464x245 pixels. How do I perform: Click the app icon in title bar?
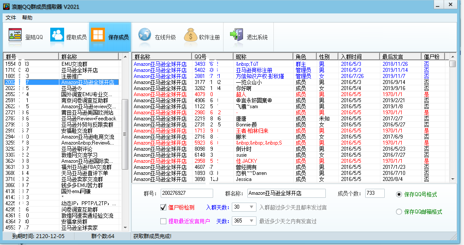tap(6, 6)
